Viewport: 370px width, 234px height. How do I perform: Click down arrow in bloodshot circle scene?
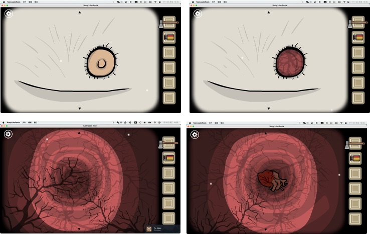(x=269, y=108)
